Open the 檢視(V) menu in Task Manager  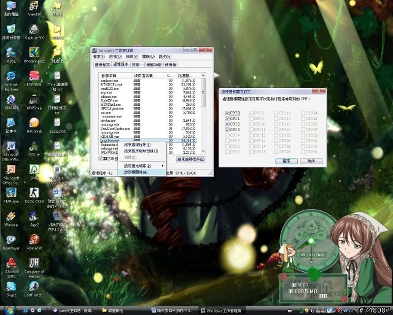(132, 57)
